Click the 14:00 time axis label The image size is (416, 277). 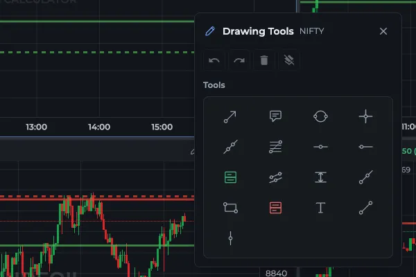point(99,127)
